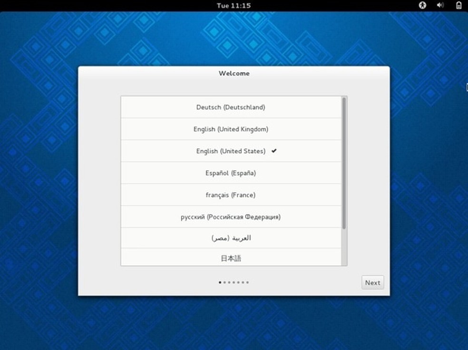Open the clock showing Tue 11:15
Viewport: 468px width, 350px height.
tap(234, 6)
